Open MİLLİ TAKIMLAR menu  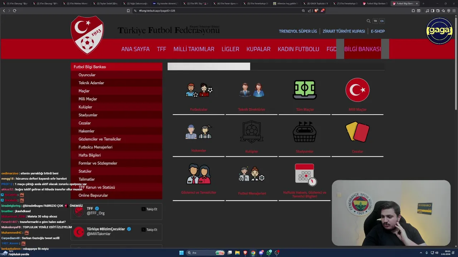pyautogui.click(x=194, y=49)
